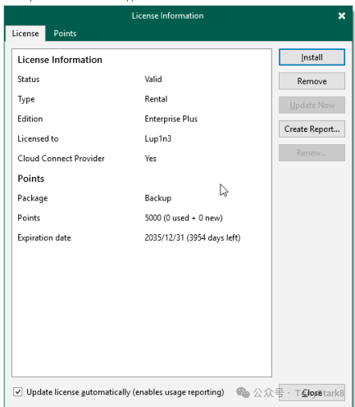Select the 'Valid' status value

tap(153, 79)
